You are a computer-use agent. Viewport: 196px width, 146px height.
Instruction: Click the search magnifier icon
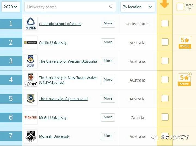point(111,7)
